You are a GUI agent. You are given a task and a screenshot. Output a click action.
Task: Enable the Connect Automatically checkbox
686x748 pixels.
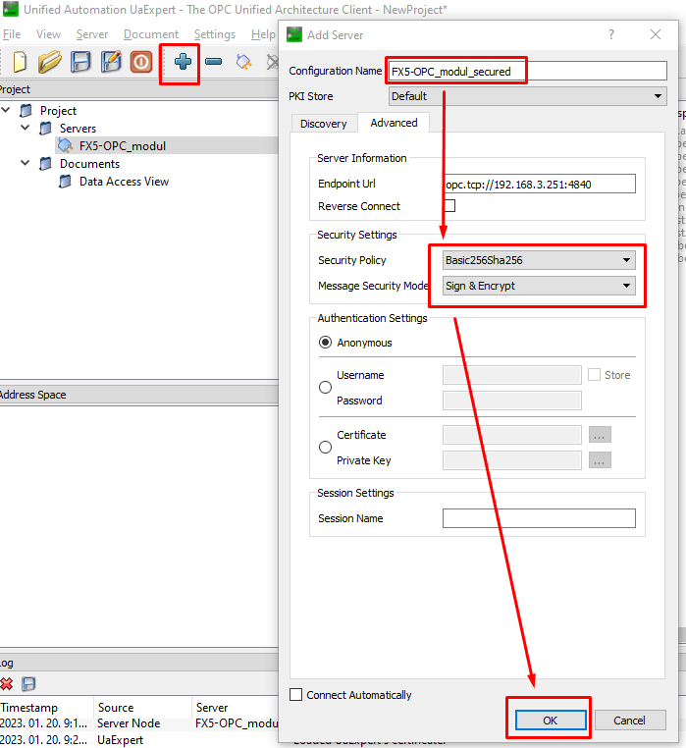click(295, 695)
